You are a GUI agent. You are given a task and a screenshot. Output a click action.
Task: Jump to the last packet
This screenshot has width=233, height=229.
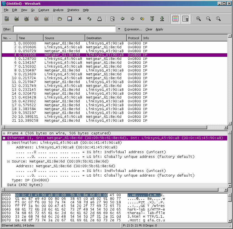click(162, 19)
